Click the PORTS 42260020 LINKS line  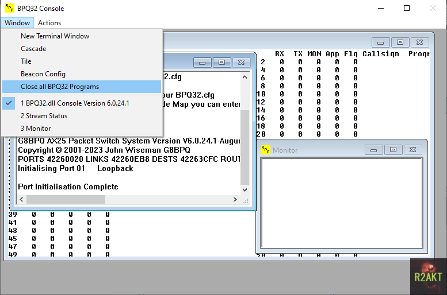click(129, 159)
